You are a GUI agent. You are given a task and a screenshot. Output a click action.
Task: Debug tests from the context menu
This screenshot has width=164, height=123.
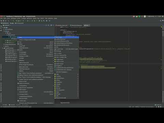point(36,75)
